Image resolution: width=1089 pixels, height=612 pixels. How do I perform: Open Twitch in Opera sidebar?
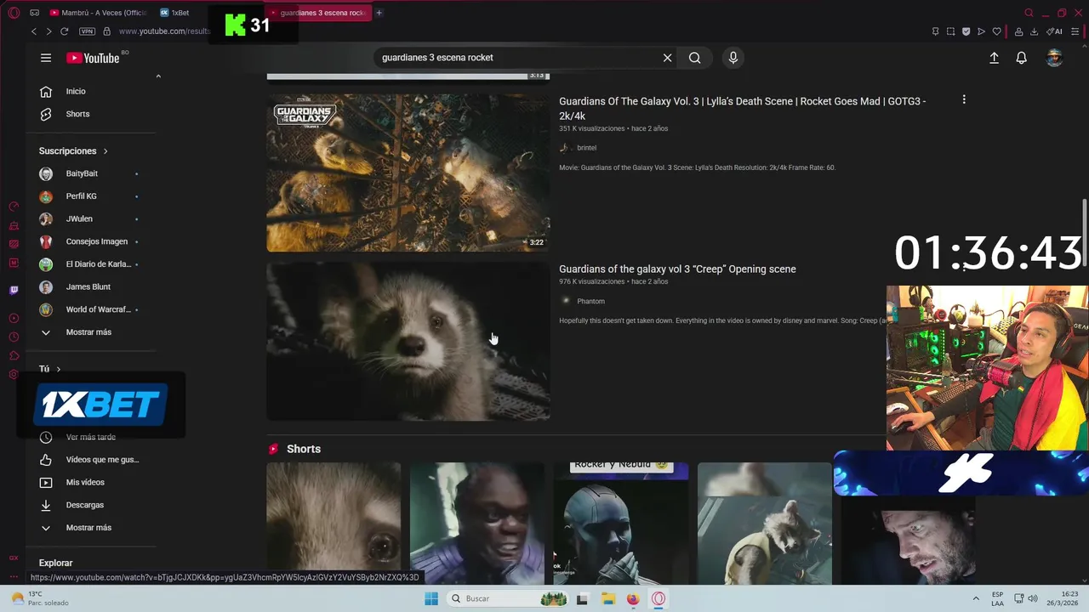[14, 290]
